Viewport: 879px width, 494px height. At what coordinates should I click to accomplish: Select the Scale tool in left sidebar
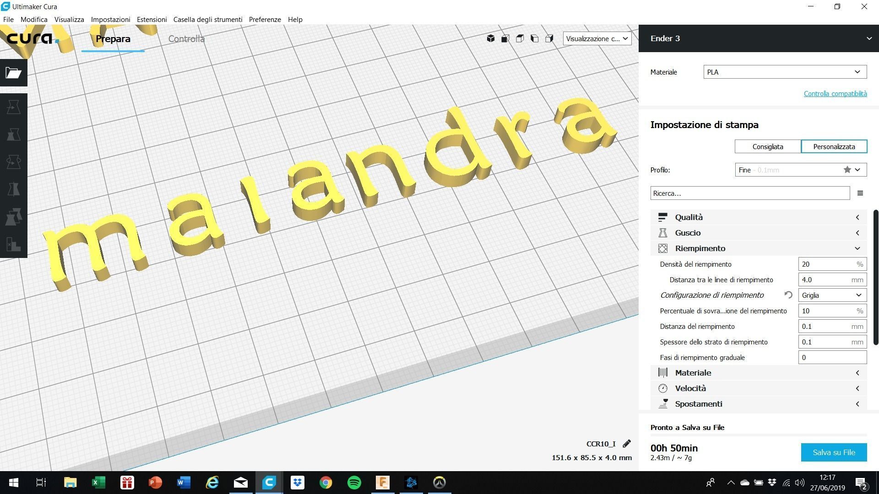13,134
